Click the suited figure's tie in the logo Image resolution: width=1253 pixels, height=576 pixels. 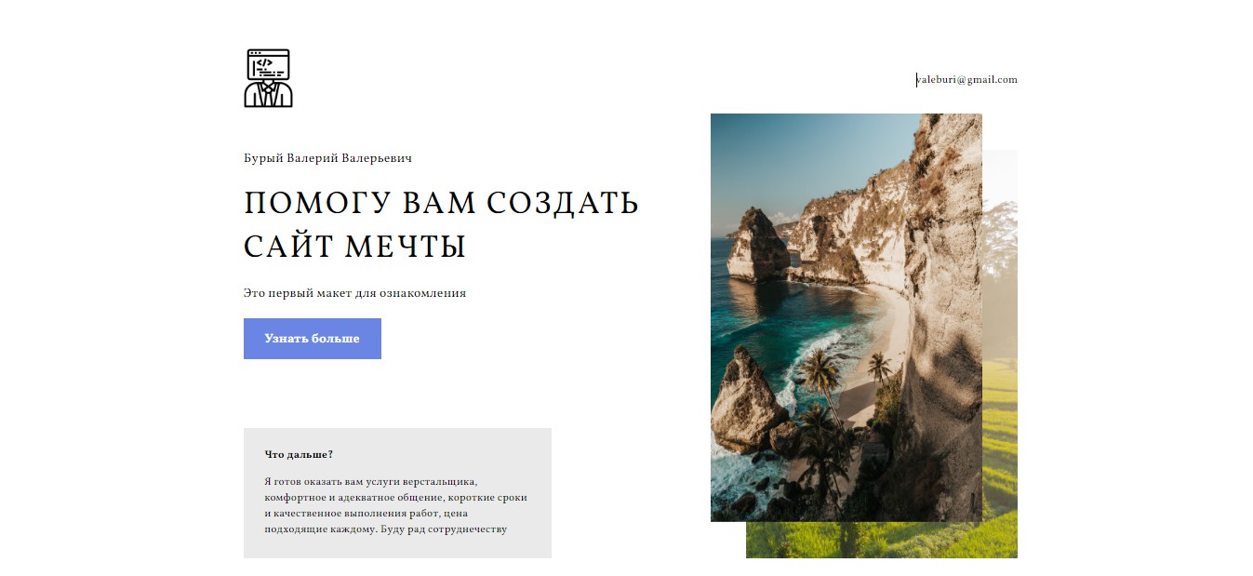tap(269, 95)
